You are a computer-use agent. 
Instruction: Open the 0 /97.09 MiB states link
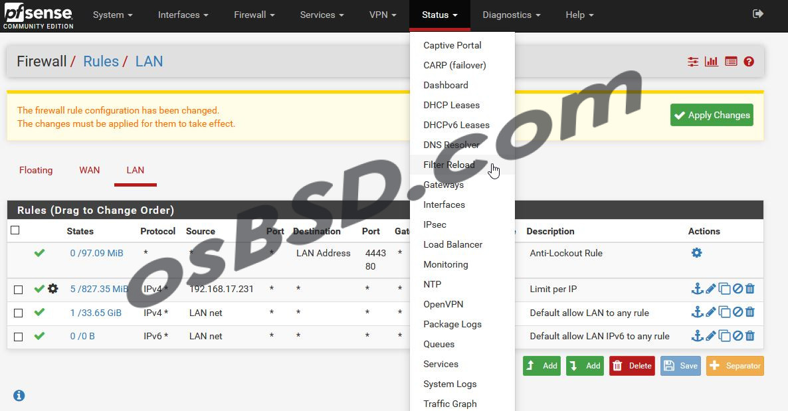click(96, 253)
